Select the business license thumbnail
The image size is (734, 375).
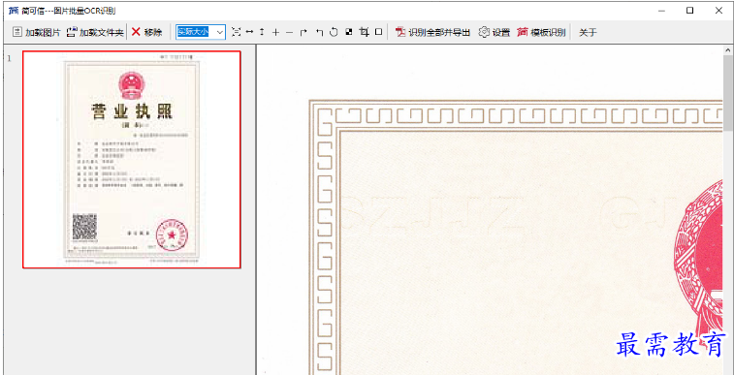pos(132,160)
